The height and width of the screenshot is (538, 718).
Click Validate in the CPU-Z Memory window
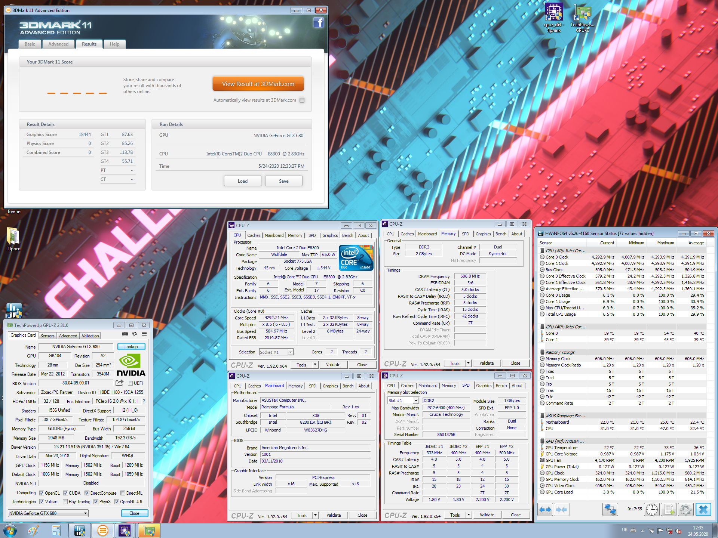(x=487, y=363)
